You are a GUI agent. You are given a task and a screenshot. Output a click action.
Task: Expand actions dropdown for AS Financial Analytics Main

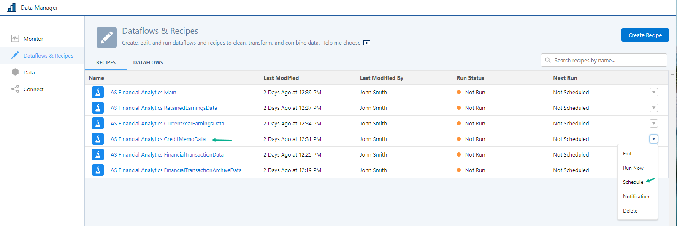click(x=653, y=92)
